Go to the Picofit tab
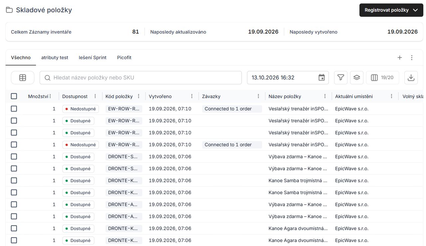The height and width of the screenshot is (246, 426). tap(124, 58)
